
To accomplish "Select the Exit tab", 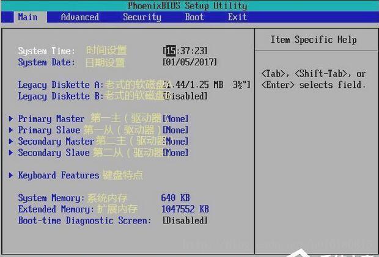I will click(237, 17).
